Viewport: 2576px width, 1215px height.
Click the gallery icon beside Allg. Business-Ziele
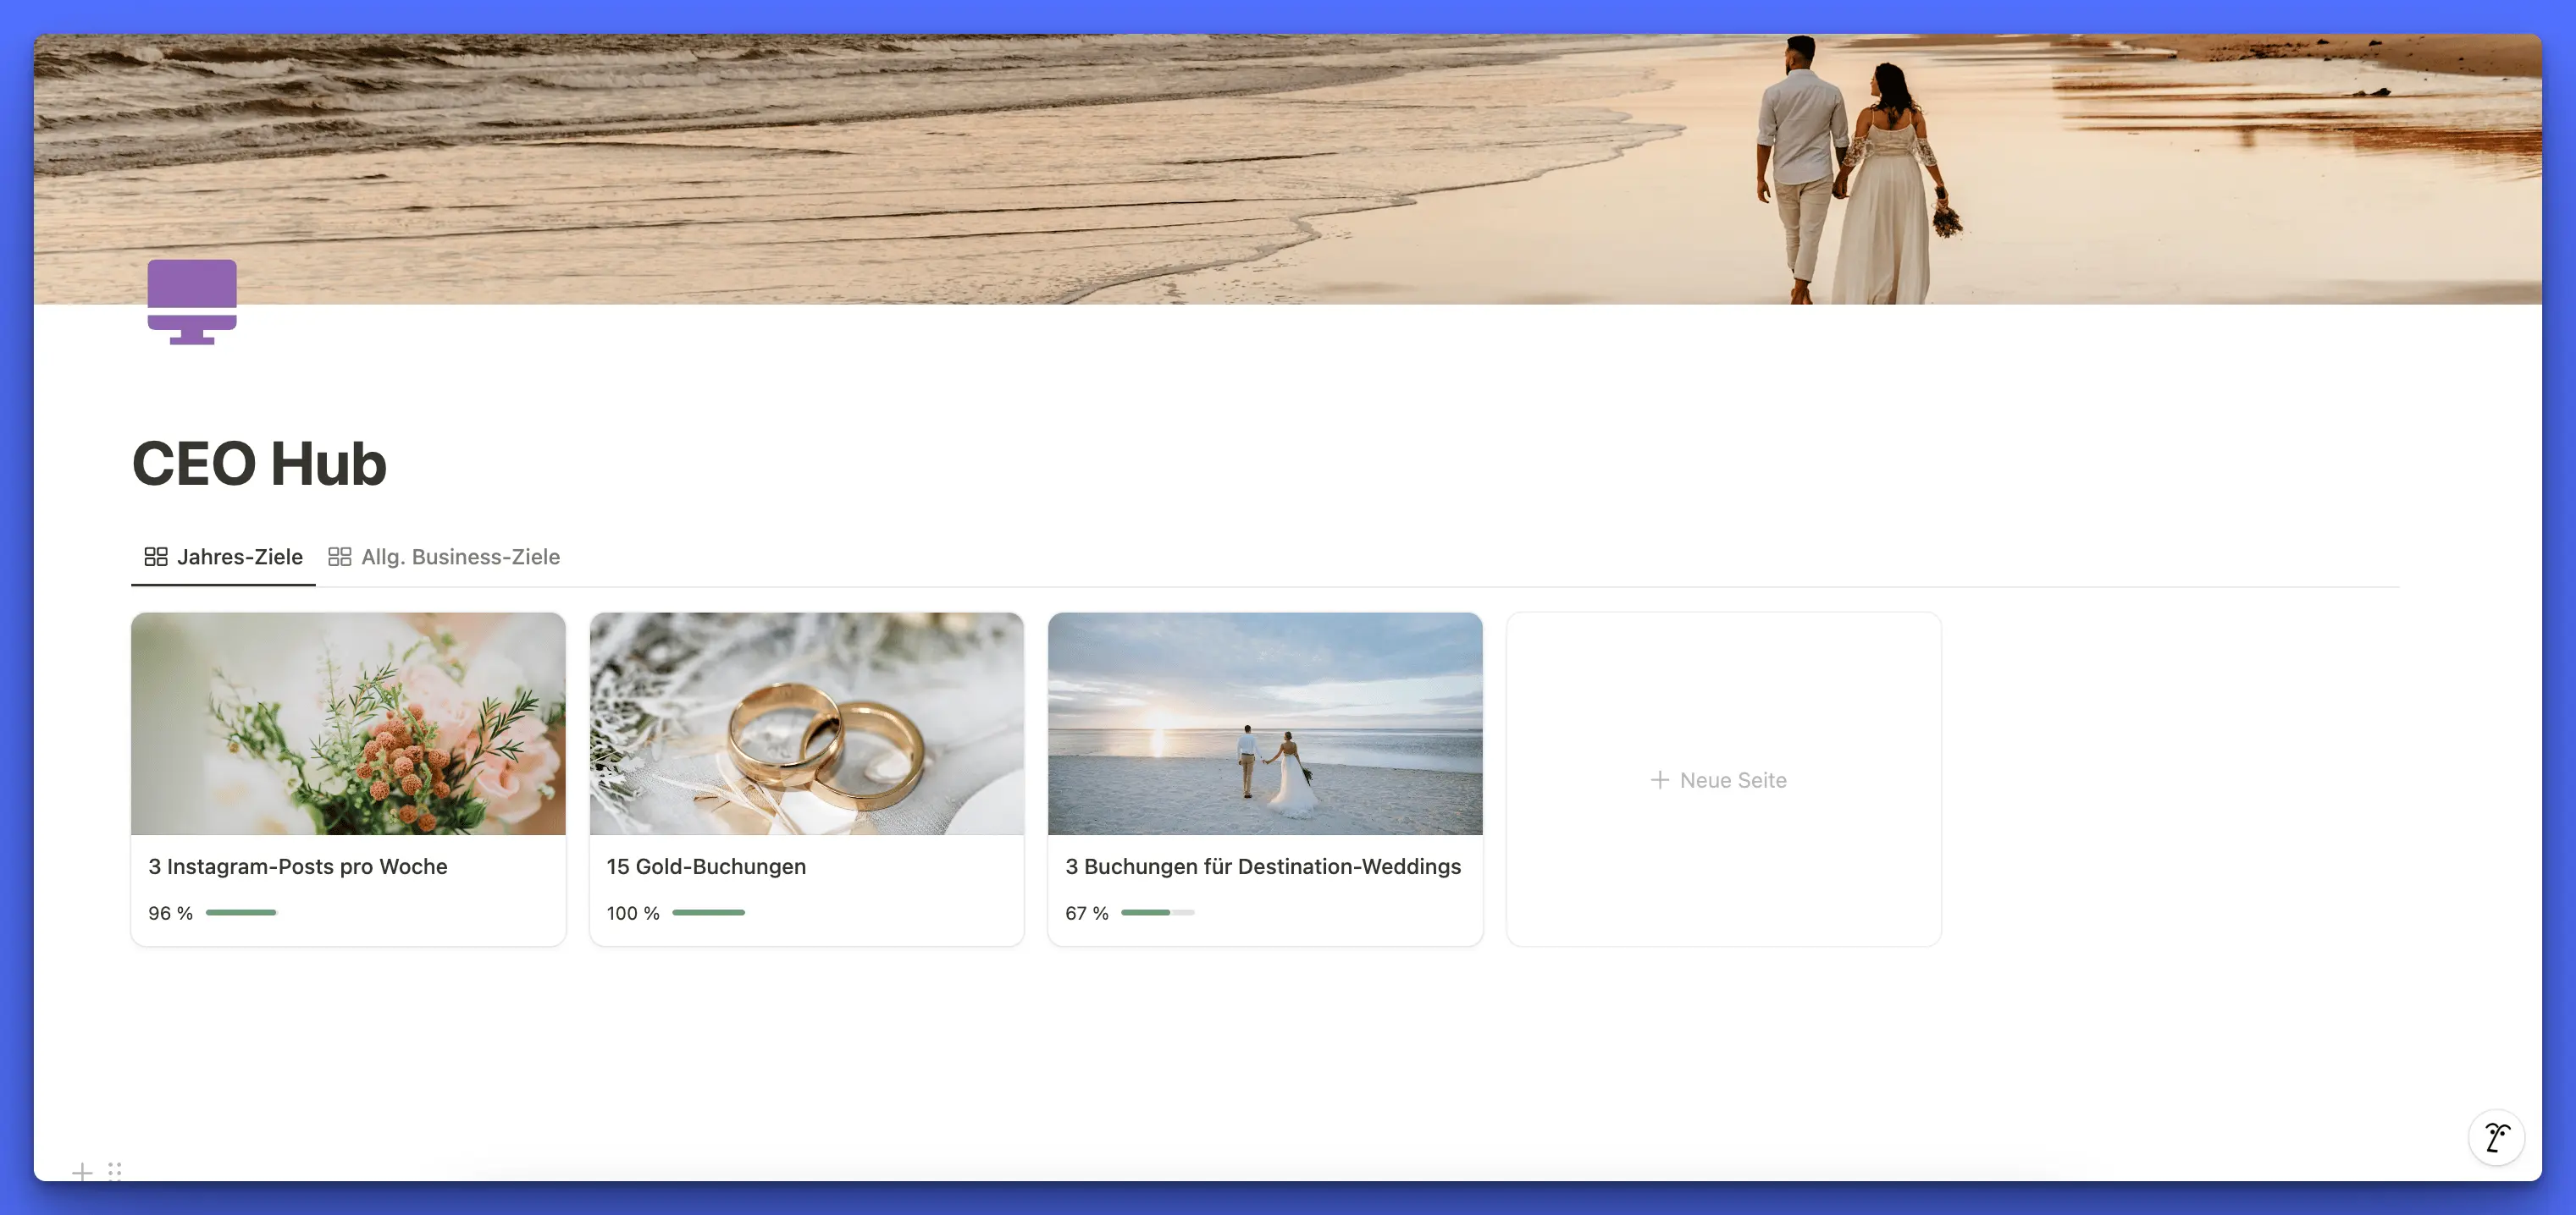(340, 557)
